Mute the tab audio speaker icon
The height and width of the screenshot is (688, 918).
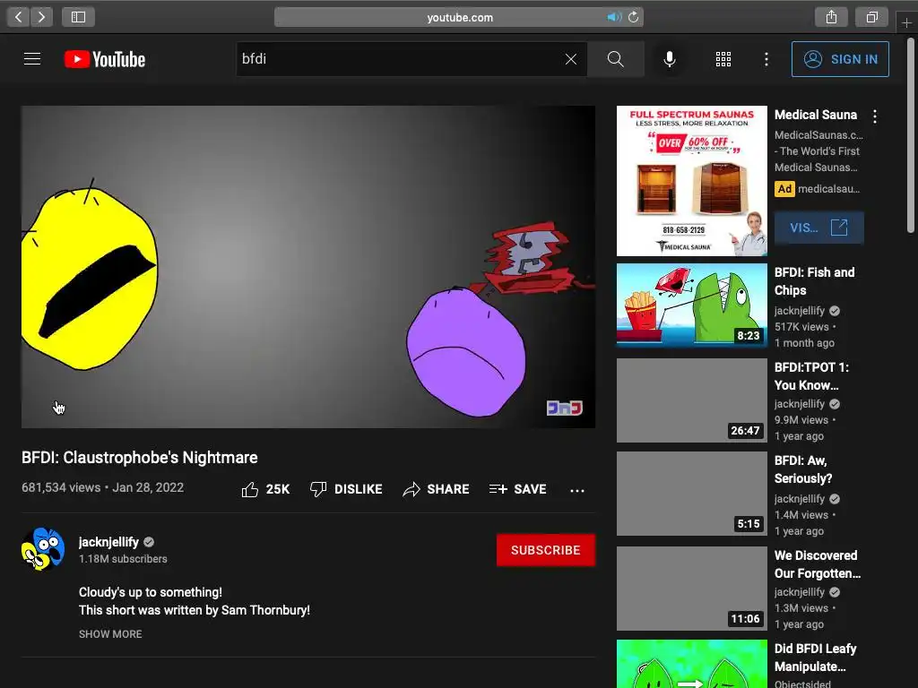click(x=613, y=17)
